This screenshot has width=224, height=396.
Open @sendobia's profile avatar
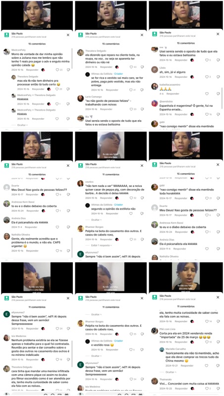click(155, 103)
